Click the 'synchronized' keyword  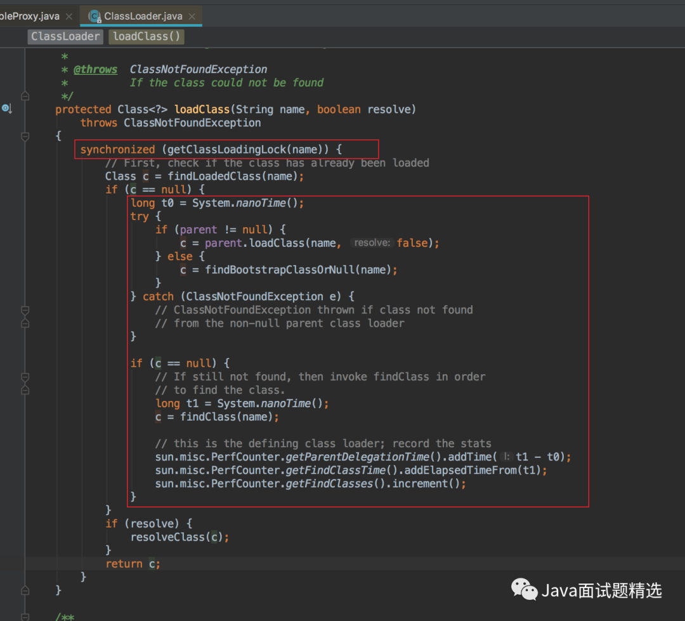pos(117,150)
